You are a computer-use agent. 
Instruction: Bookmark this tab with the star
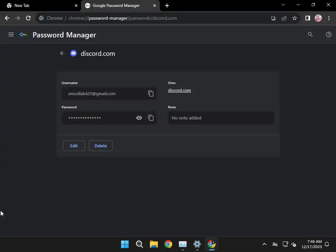coord(295,18)
